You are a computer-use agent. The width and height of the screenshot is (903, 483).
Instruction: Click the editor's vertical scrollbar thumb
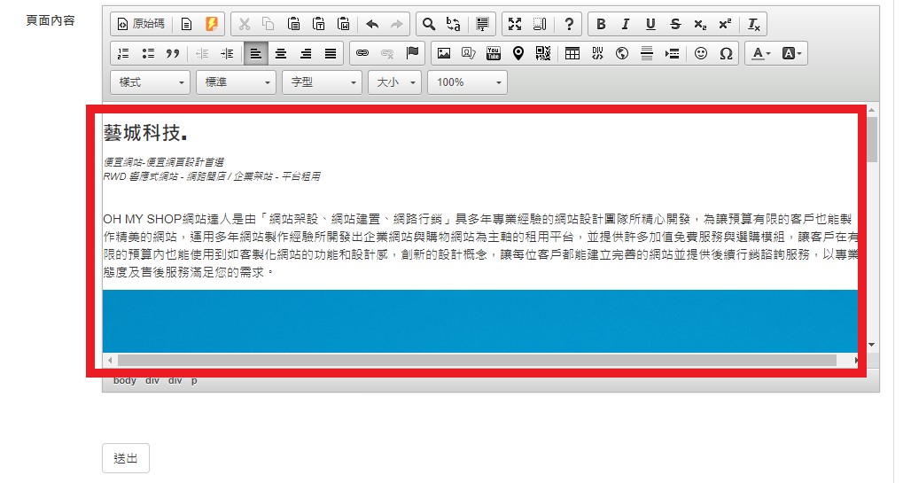[x=873, y=139]
